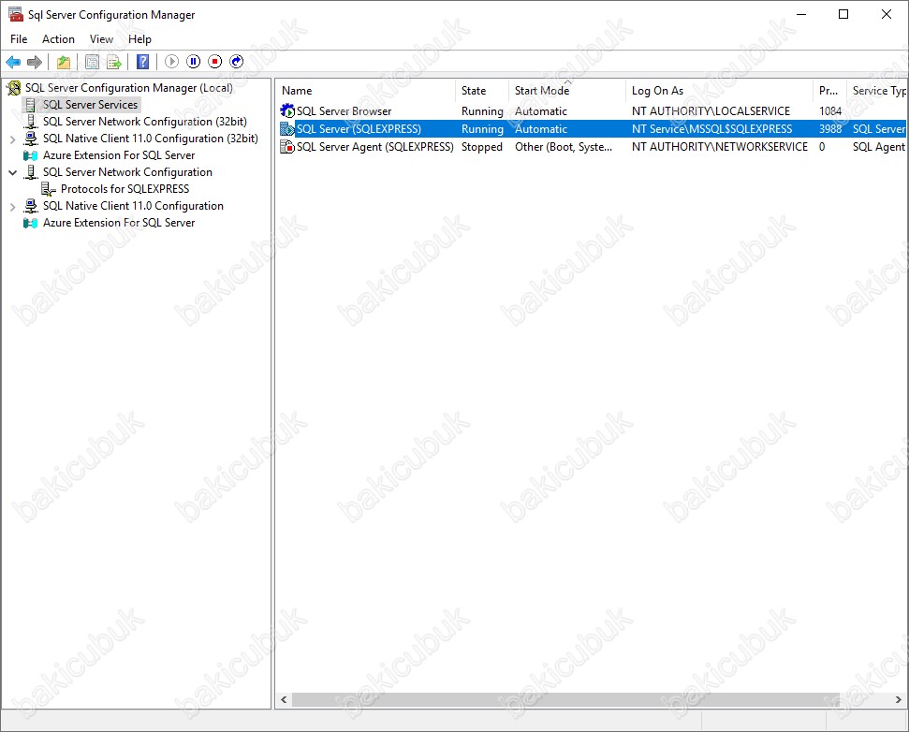909x732 pixels.
Task: Sort by the State column header
Action: click(x=482, y=91)
